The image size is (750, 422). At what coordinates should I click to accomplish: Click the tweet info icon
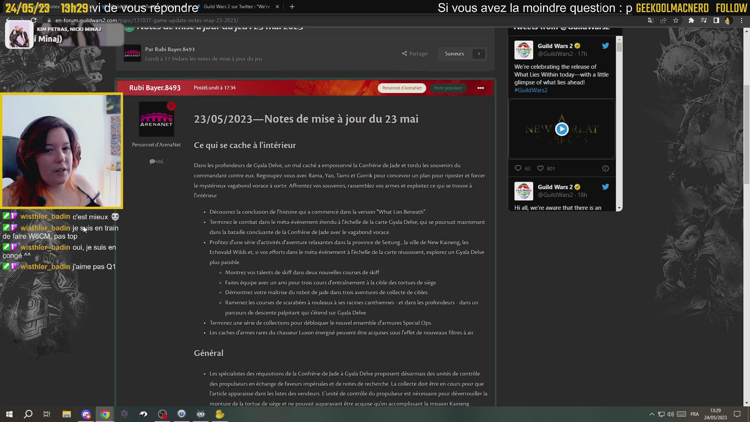tap(605, 168)
